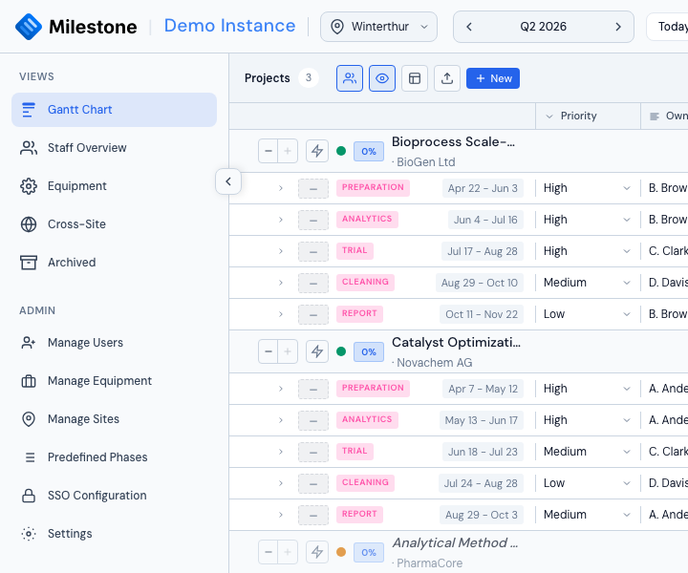Toggle the staff people view button
Viewport: 688px width, 573px height.
(350, 78)
